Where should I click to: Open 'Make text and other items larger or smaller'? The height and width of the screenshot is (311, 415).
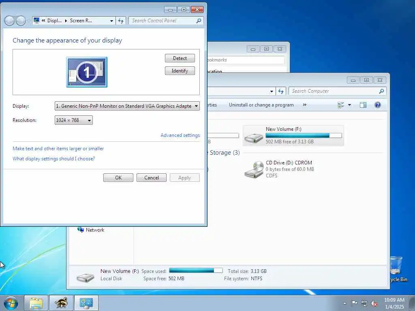pos(58,149)
